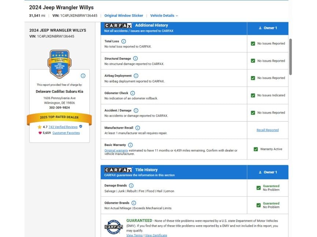The image size is (317, 237).
Task: Open the Original Window Sticker link
Action: click(124, 15)
